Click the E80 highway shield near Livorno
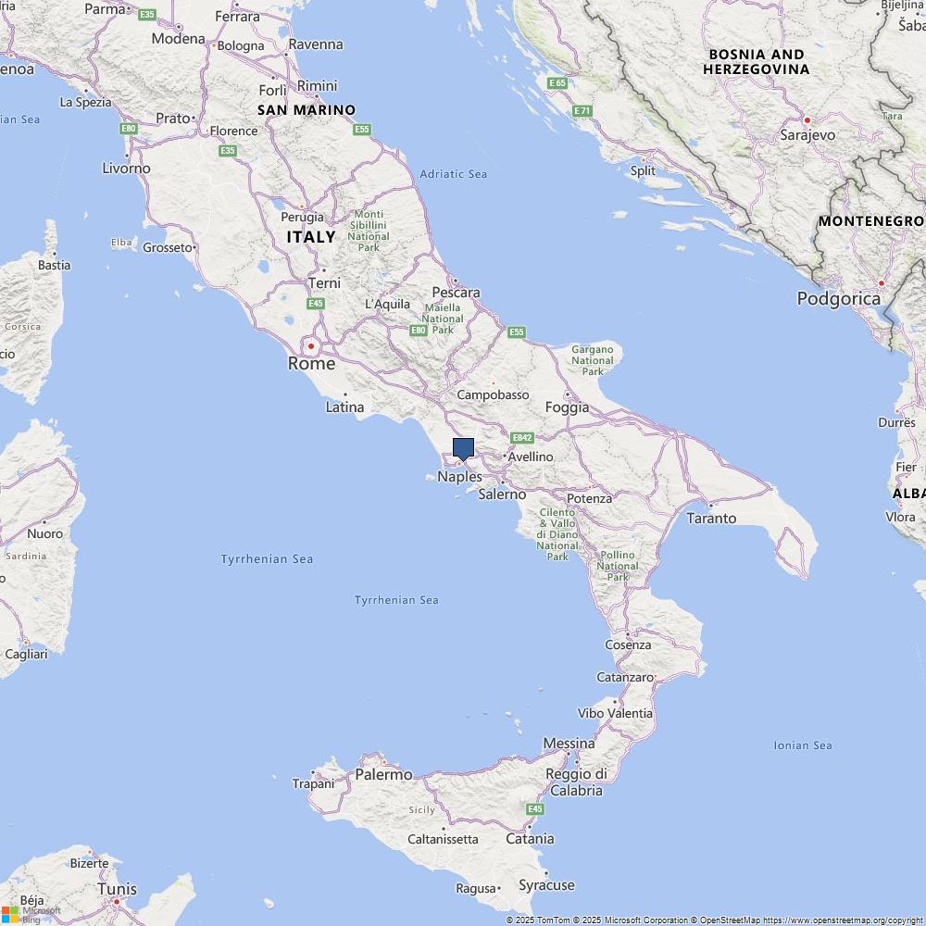Viewport: 926px width, 926px height. pyautogui.click(x=128, y=128)
